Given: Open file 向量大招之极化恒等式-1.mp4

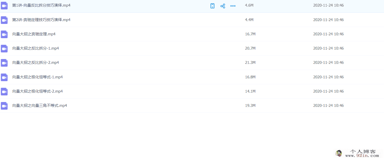Looking at the screenshot, I should (x=38, y=77).
